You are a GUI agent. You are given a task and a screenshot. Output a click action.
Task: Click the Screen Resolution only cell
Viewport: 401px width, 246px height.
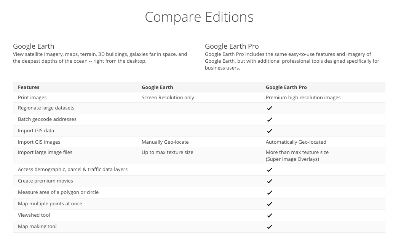click(168, 98)
